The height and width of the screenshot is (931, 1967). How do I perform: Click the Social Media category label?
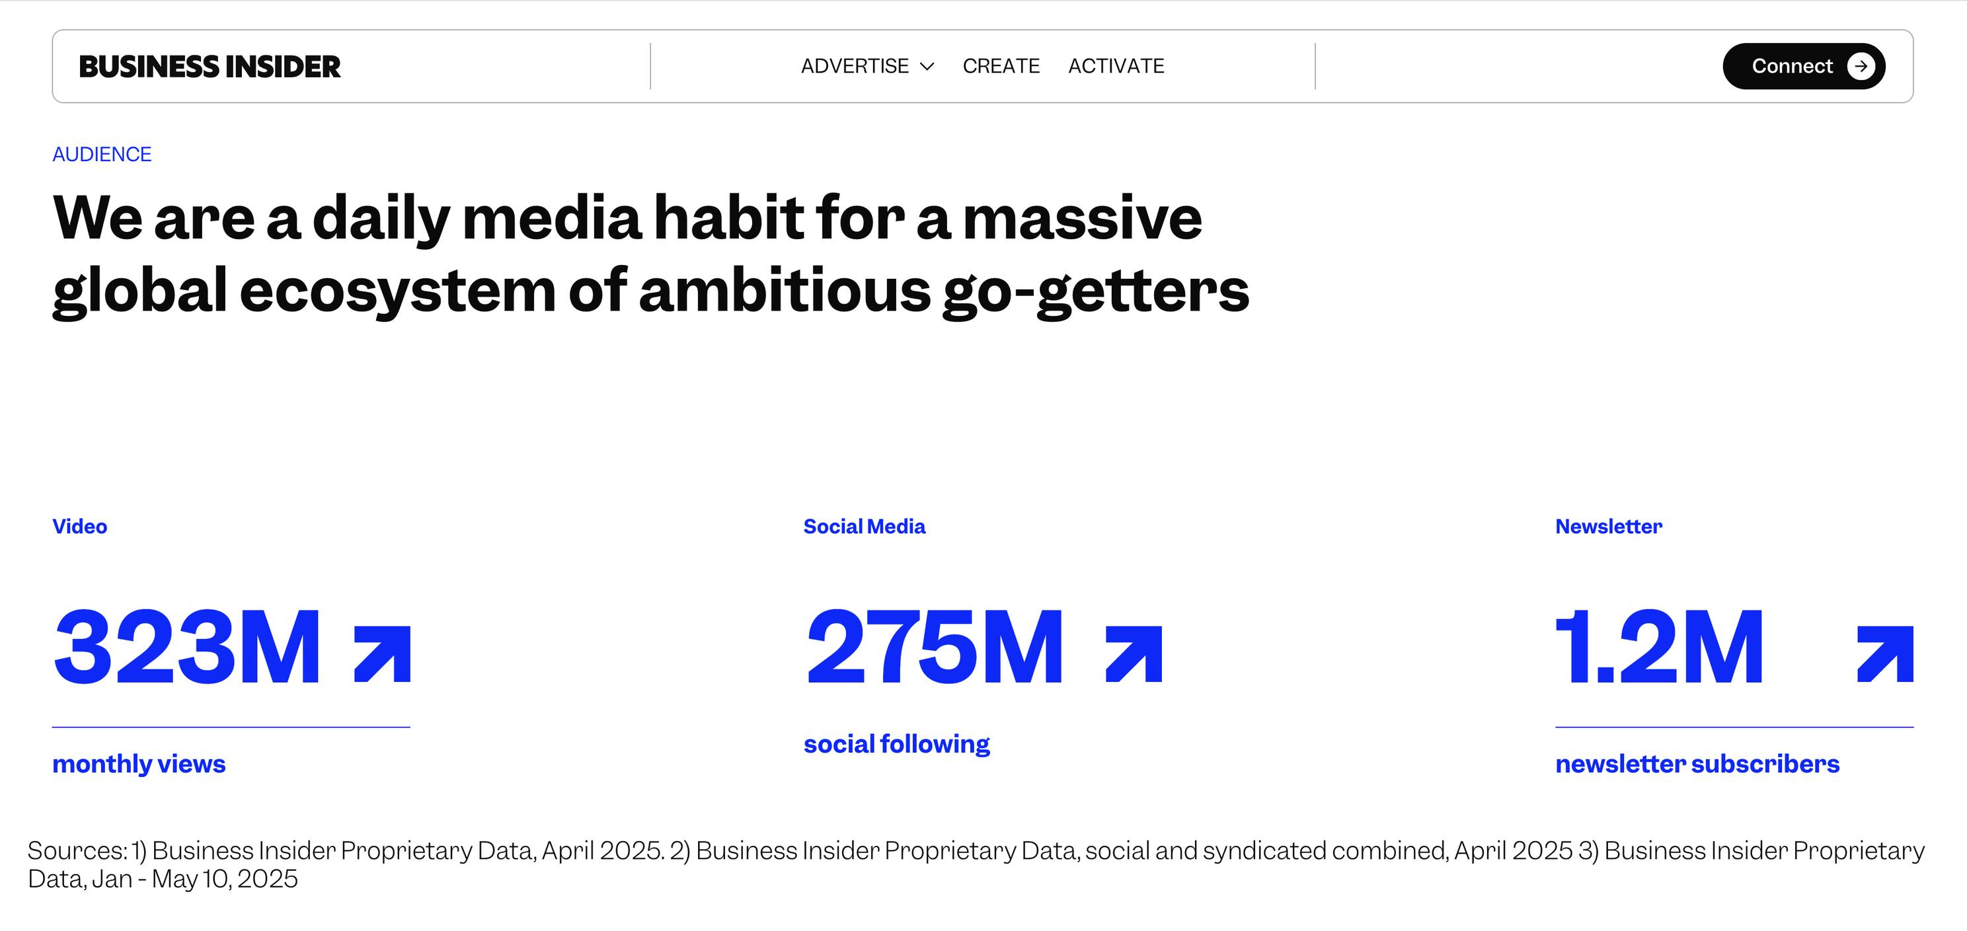click(x=864, y=527)
